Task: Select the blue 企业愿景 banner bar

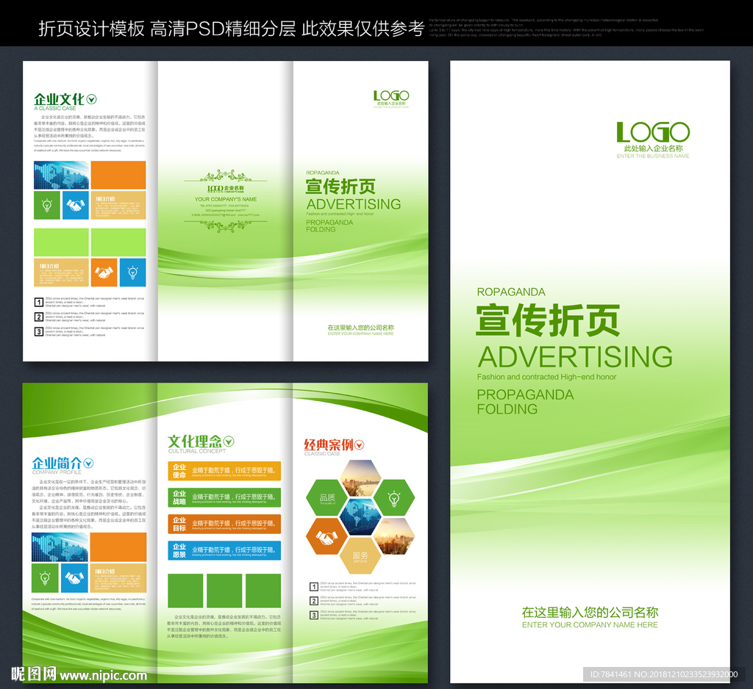Action: 224,550
